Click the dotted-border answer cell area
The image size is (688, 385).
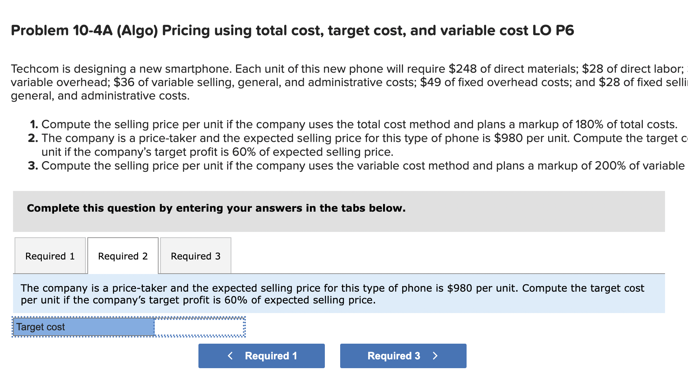click(199, 327)
